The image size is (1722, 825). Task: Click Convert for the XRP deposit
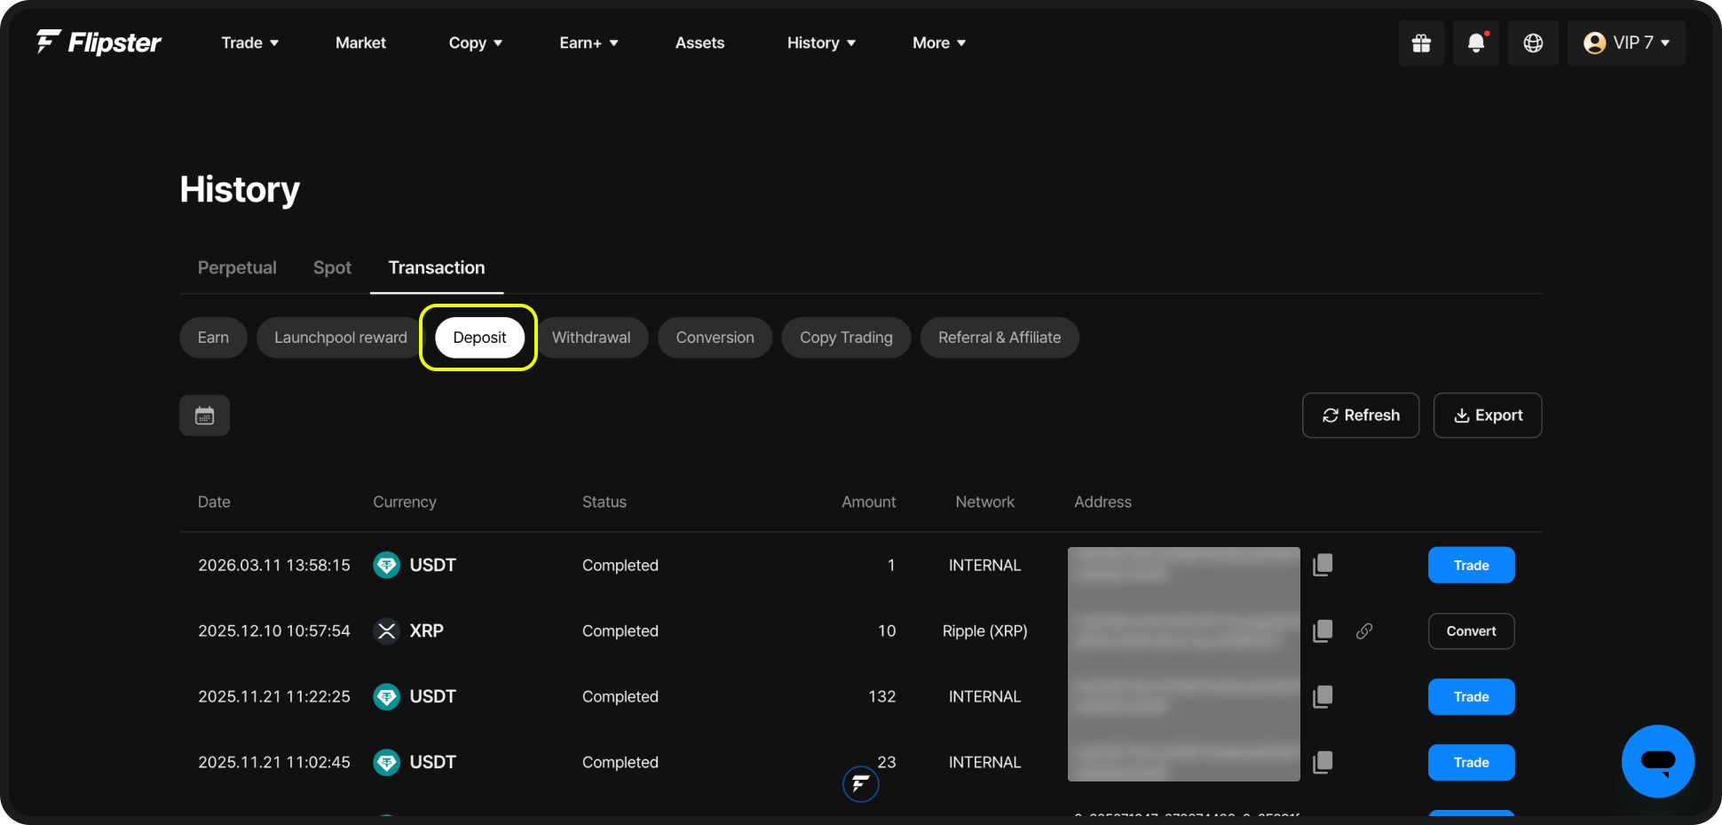(1471, 631)
